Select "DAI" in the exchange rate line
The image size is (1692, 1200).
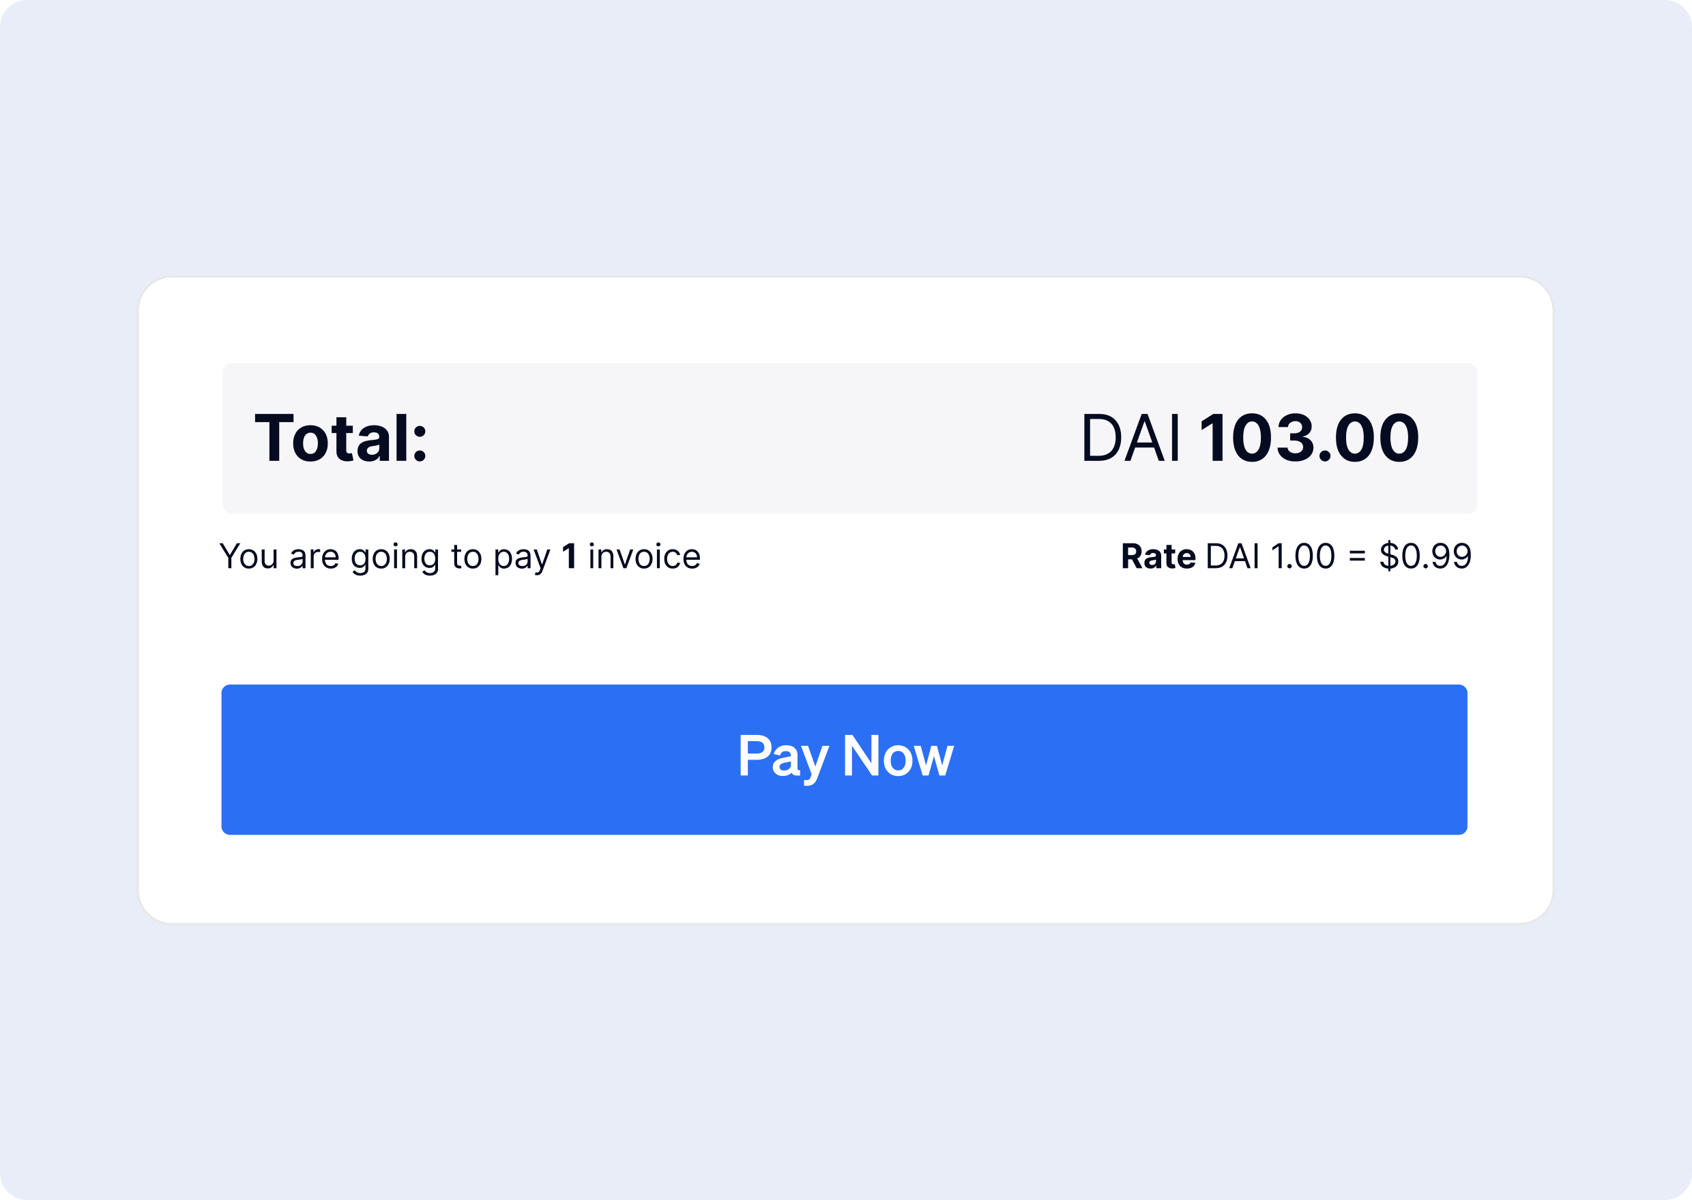tap(1232, 556)
